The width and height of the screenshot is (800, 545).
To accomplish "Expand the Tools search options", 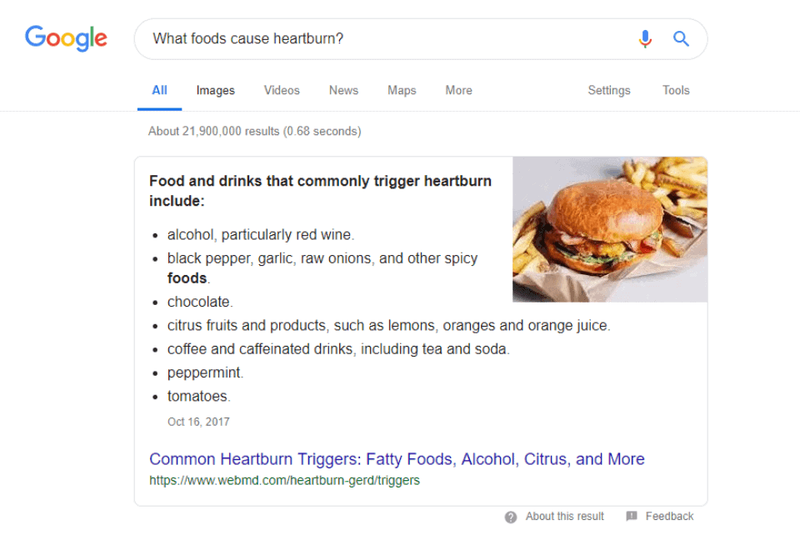I will 676,90.
